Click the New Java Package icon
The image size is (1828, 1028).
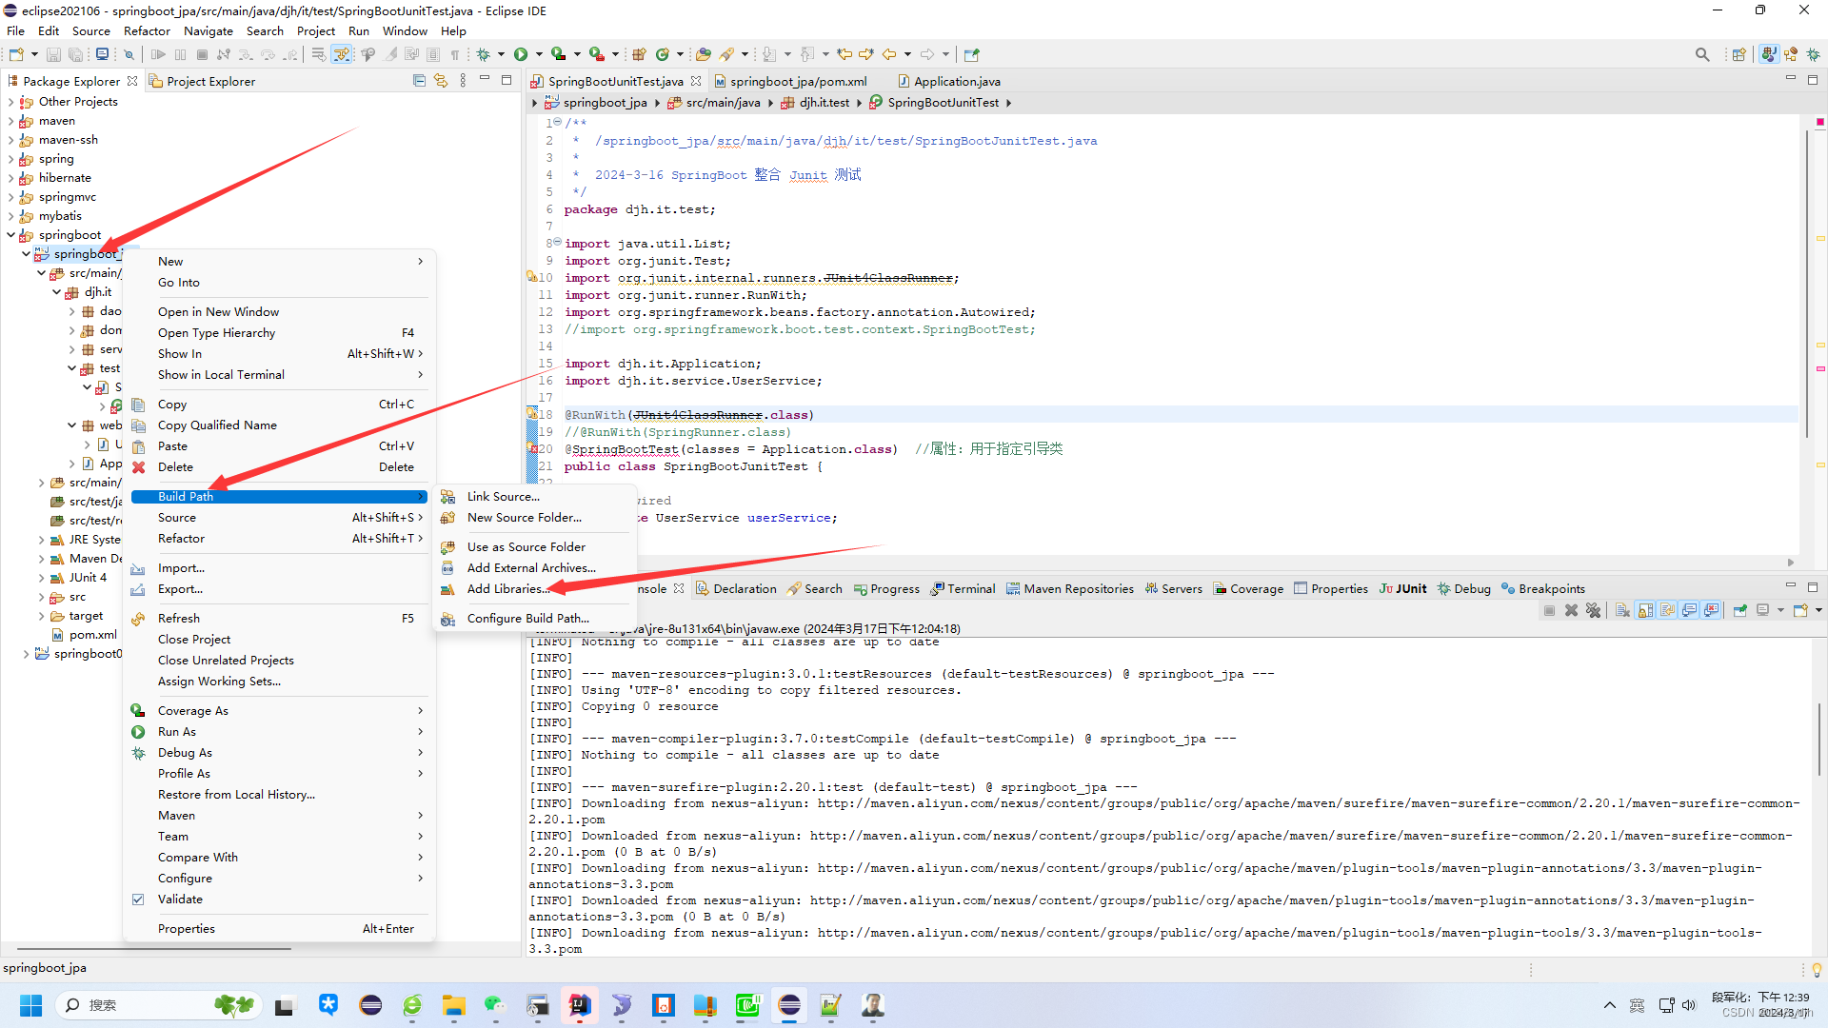tap(640, 54)
